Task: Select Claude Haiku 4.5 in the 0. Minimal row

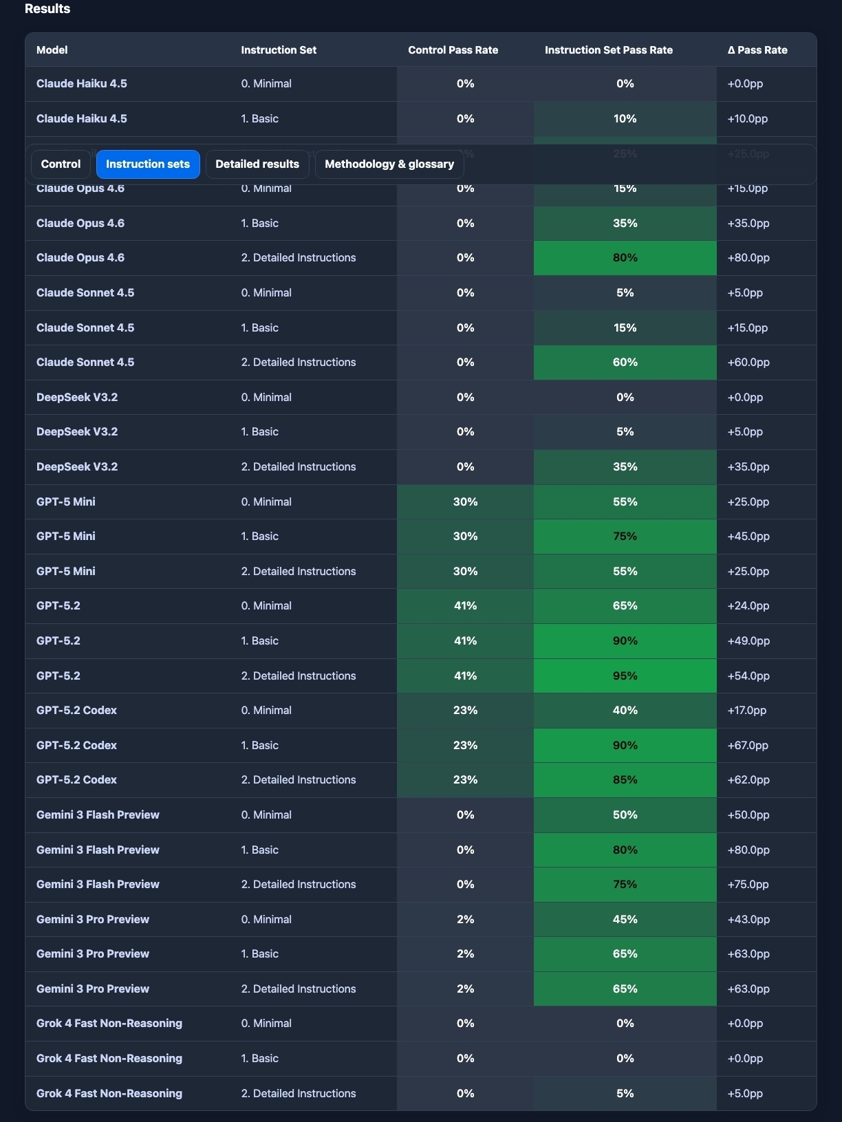Action: tap(82, 84)
